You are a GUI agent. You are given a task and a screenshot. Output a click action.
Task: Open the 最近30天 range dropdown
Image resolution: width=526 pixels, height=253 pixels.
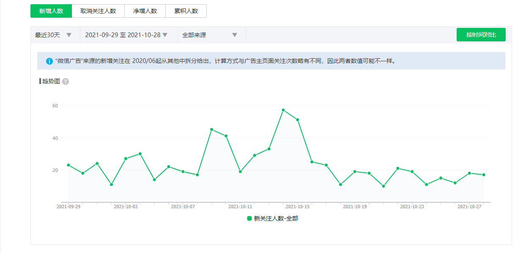53,35
